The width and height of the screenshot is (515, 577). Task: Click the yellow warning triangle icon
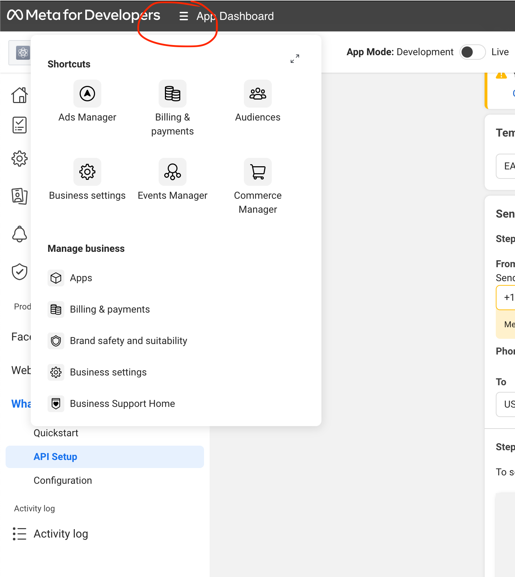[x=501, y=74]
